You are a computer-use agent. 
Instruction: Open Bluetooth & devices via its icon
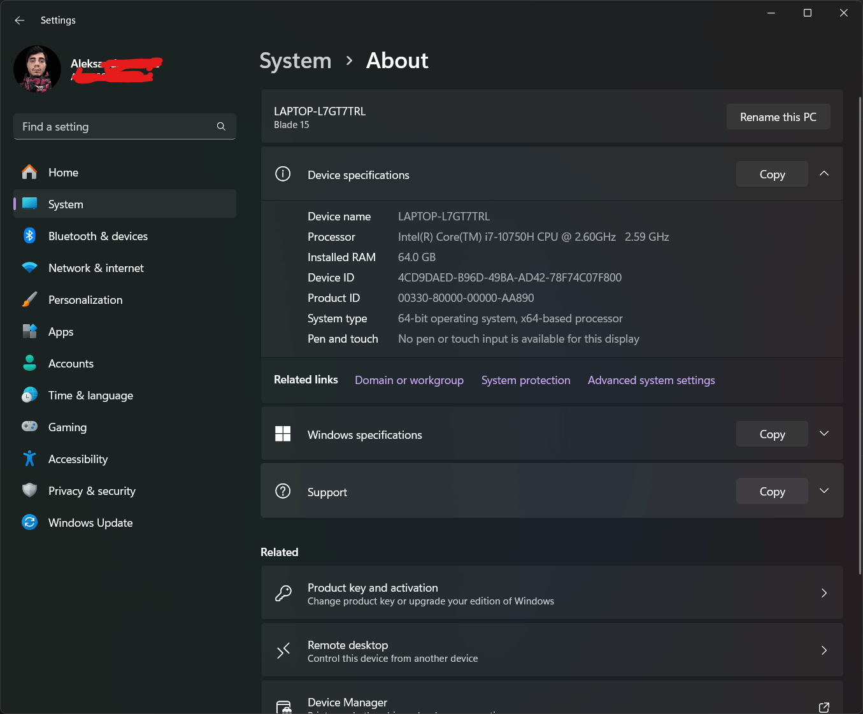(29, 236)
